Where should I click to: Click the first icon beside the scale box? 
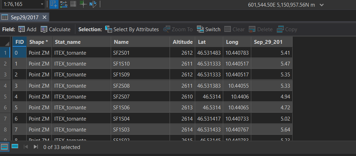coord(54,4)
